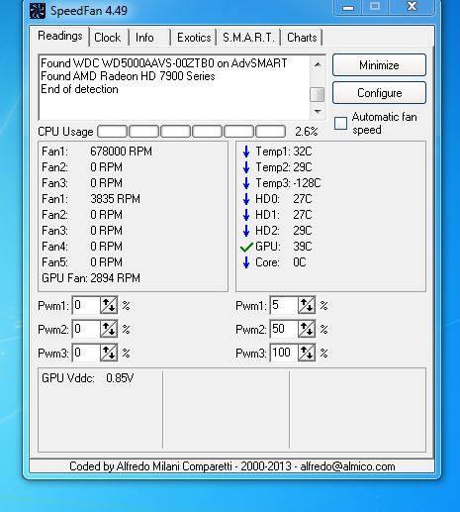This screenshot has width=460, height=512.
Task: Enable the Automatic fan speed checkbox
Action: pyautogui.click(x=340, y=123)
